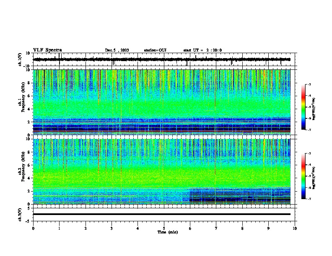
Task: Click the ch.1 color bar "log(PSD)" label
Action: pyautogui.click(x=314, y=109)
